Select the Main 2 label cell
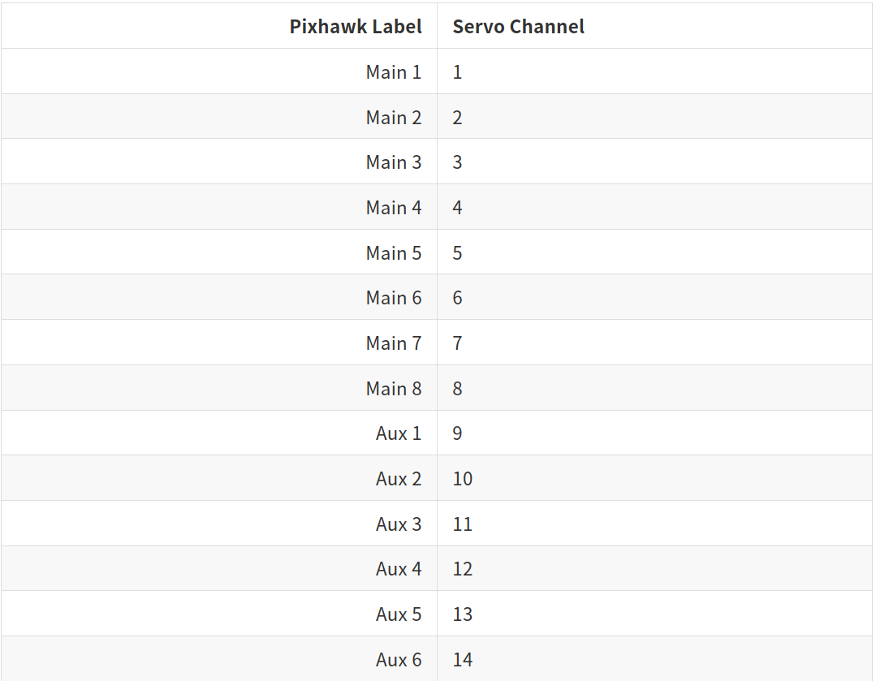Screen dimensions: 876x681 [x=394, y=118]
